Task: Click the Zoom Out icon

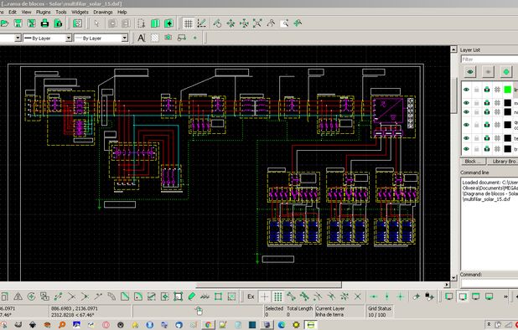Action: [244, 23]
